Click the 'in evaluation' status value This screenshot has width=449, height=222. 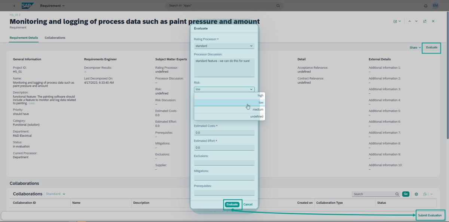pos(21,147)
